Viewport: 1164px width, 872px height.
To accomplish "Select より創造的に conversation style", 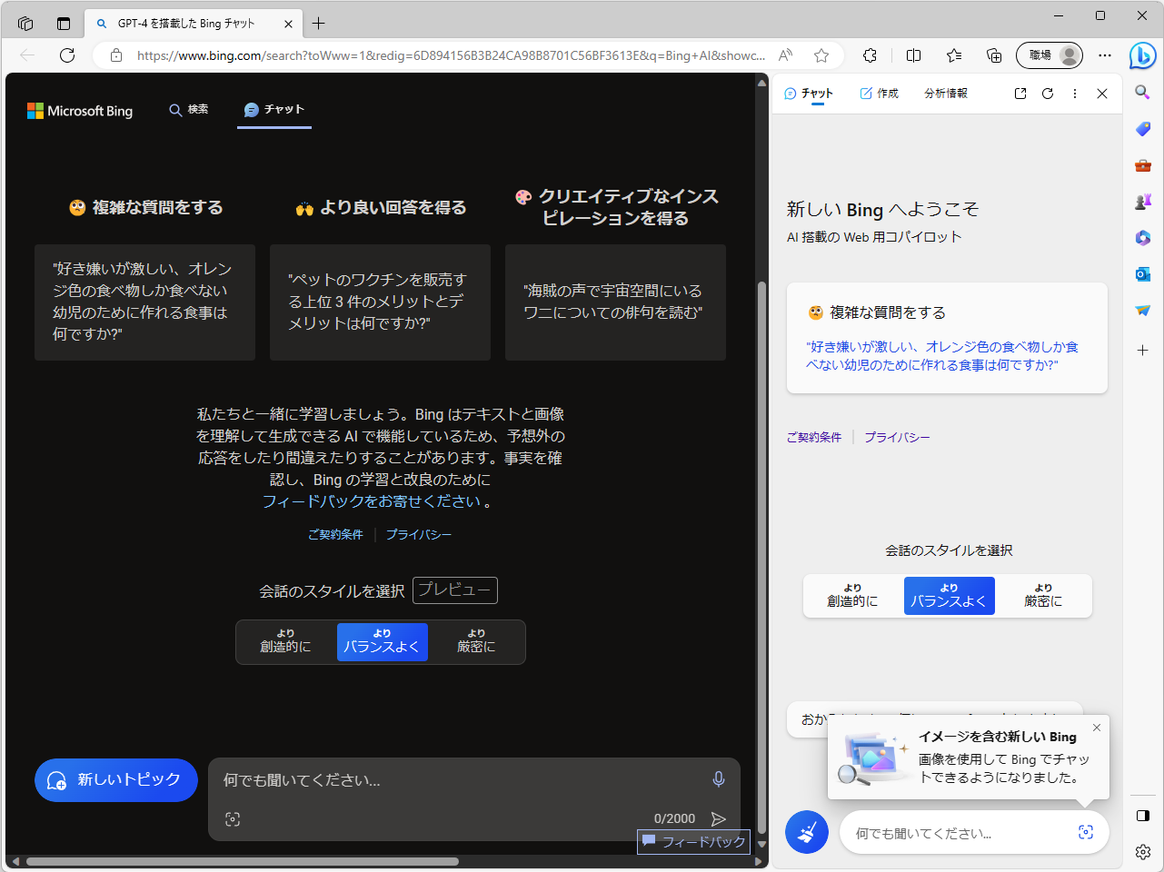I will [286, 642].
